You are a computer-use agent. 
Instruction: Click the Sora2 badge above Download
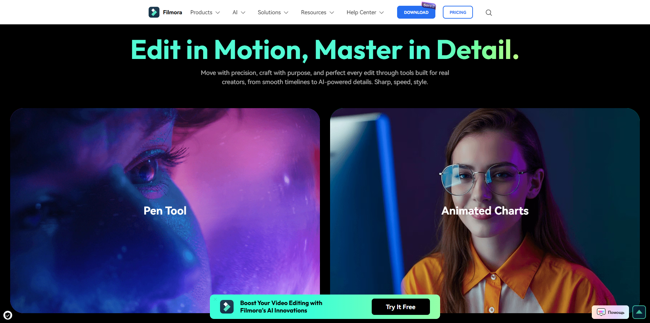coord(429,5)
